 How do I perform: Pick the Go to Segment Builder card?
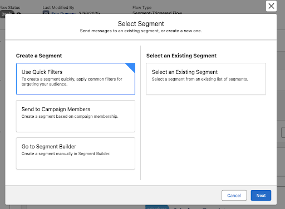pos(76,153)
